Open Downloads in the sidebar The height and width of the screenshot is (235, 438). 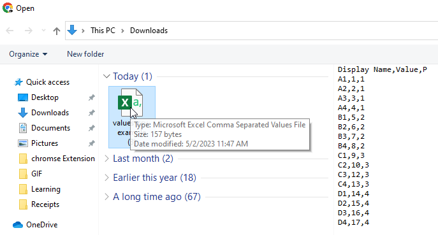point(50,113)
